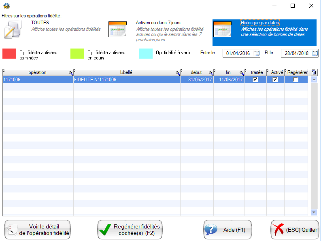
Task: Check the Regénérer checkbox for operation 1171006
Action: click(x=296, y=80)
